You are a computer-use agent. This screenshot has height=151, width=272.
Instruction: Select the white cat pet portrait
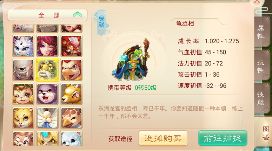(x=23, y=46)
